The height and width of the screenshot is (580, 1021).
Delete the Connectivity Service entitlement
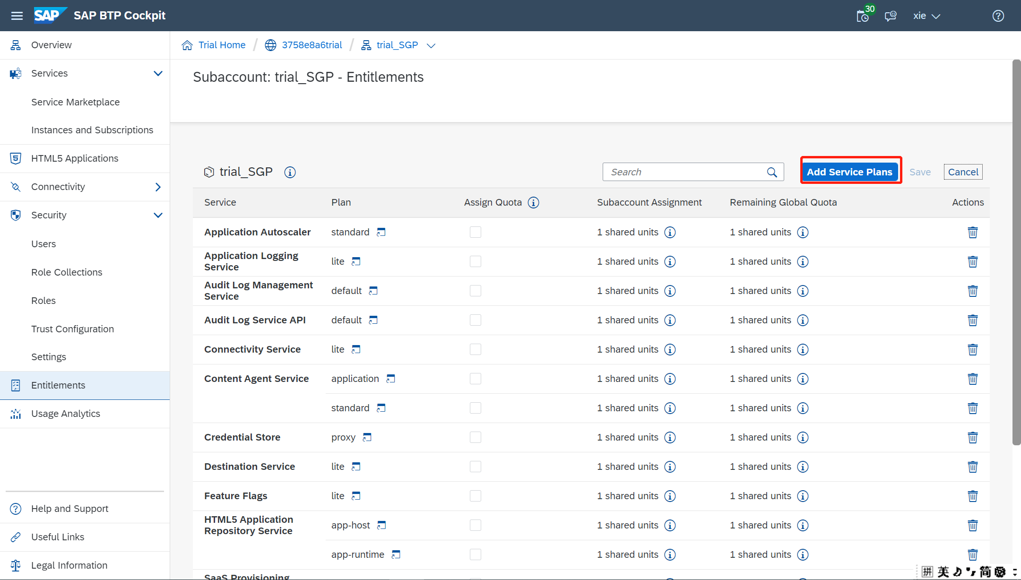pyautogui.click(x=973, y=349)
